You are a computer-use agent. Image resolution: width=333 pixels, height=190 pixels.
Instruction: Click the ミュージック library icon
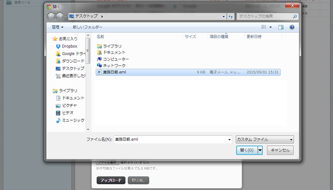click(x=58, y=120)
